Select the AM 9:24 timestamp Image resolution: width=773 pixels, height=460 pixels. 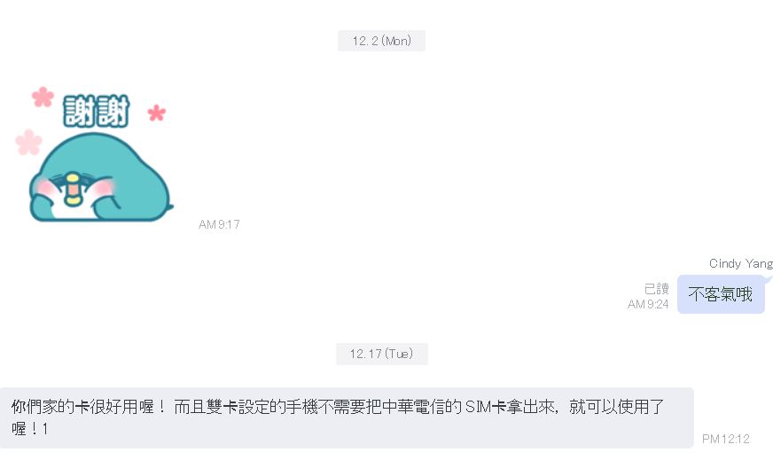tap(648, 304)
